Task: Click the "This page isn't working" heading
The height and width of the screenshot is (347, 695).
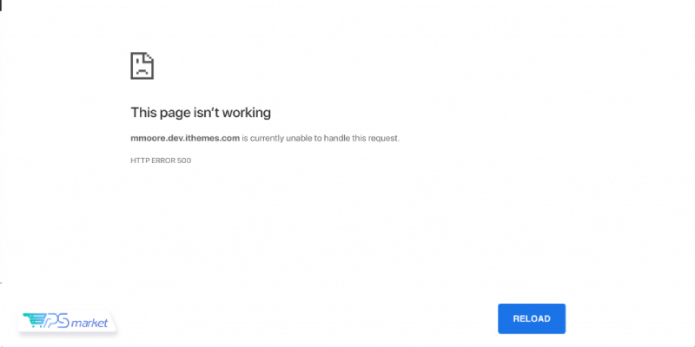Action: (201, 113)
